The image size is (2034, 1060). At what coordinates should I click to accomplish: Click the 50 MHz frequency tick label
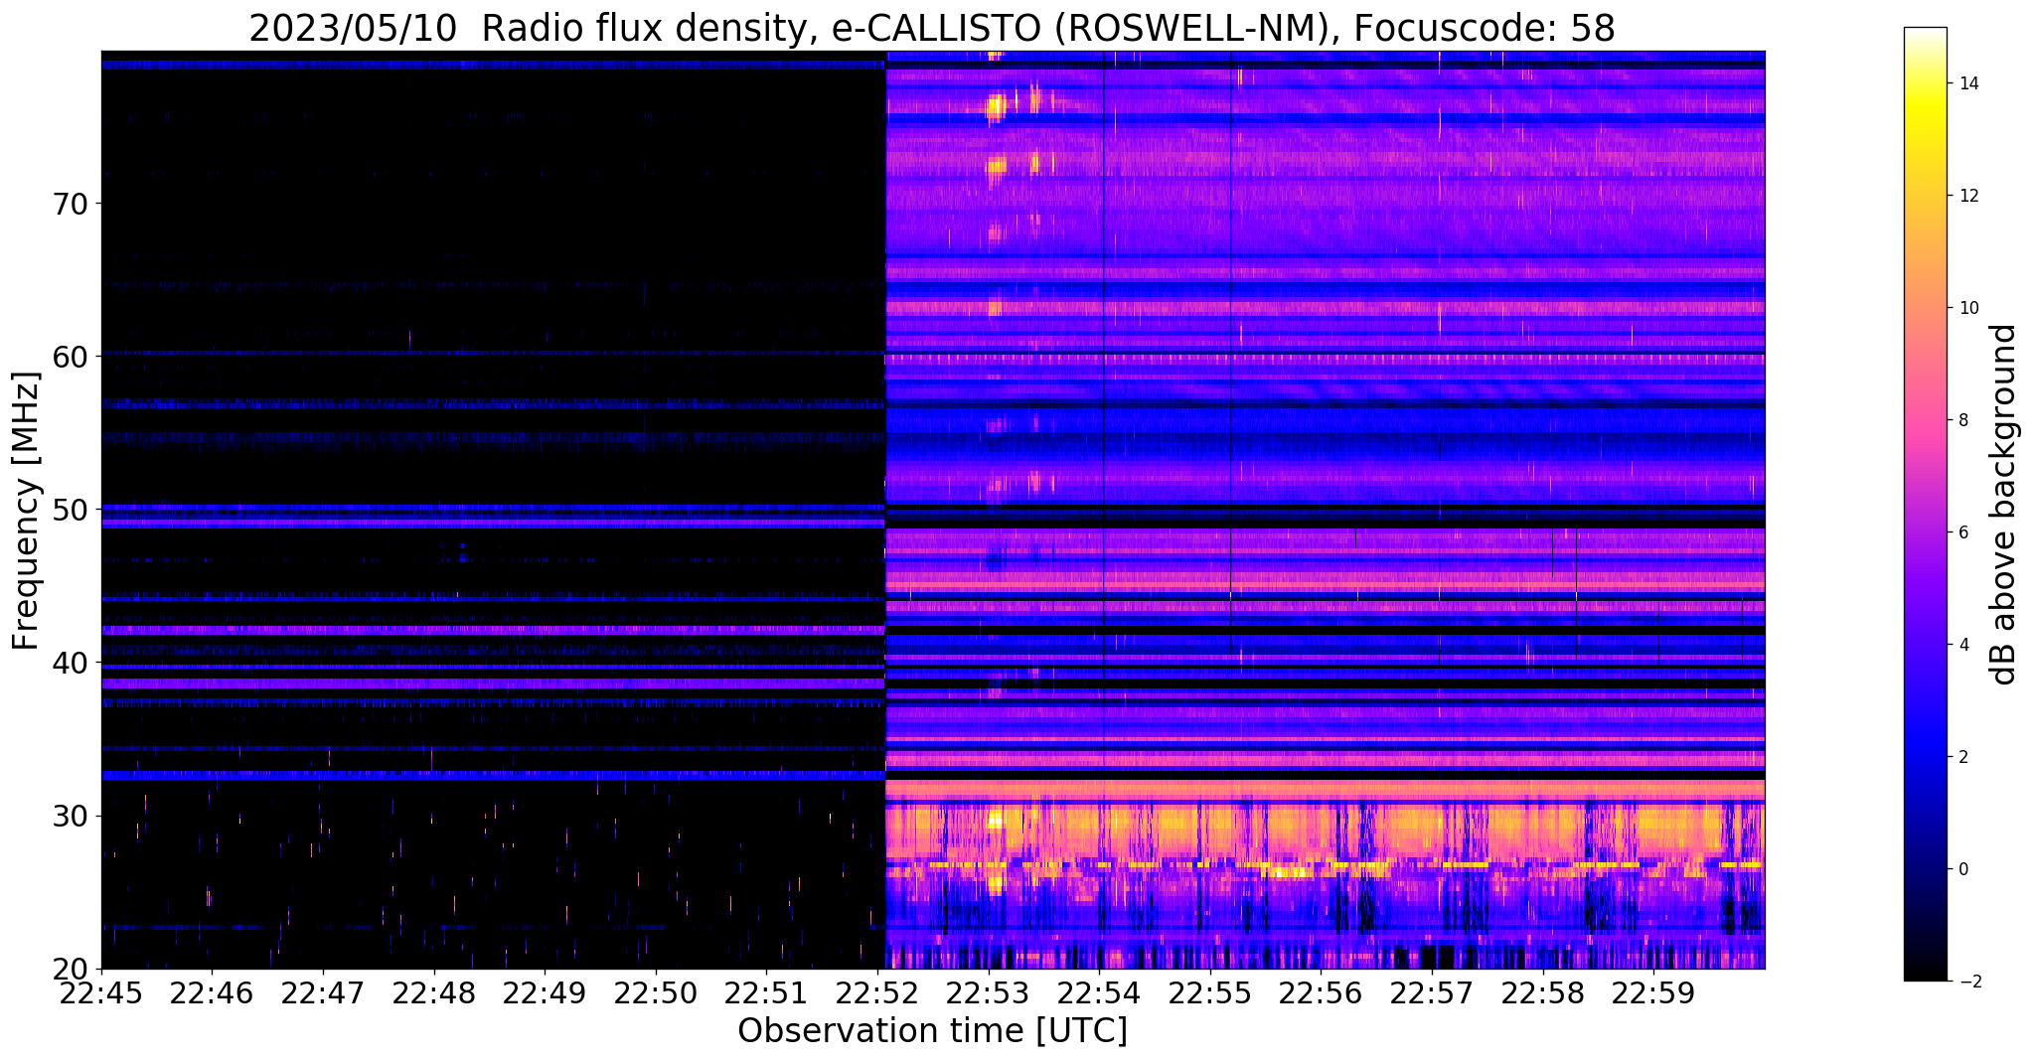tap(69, 510)
